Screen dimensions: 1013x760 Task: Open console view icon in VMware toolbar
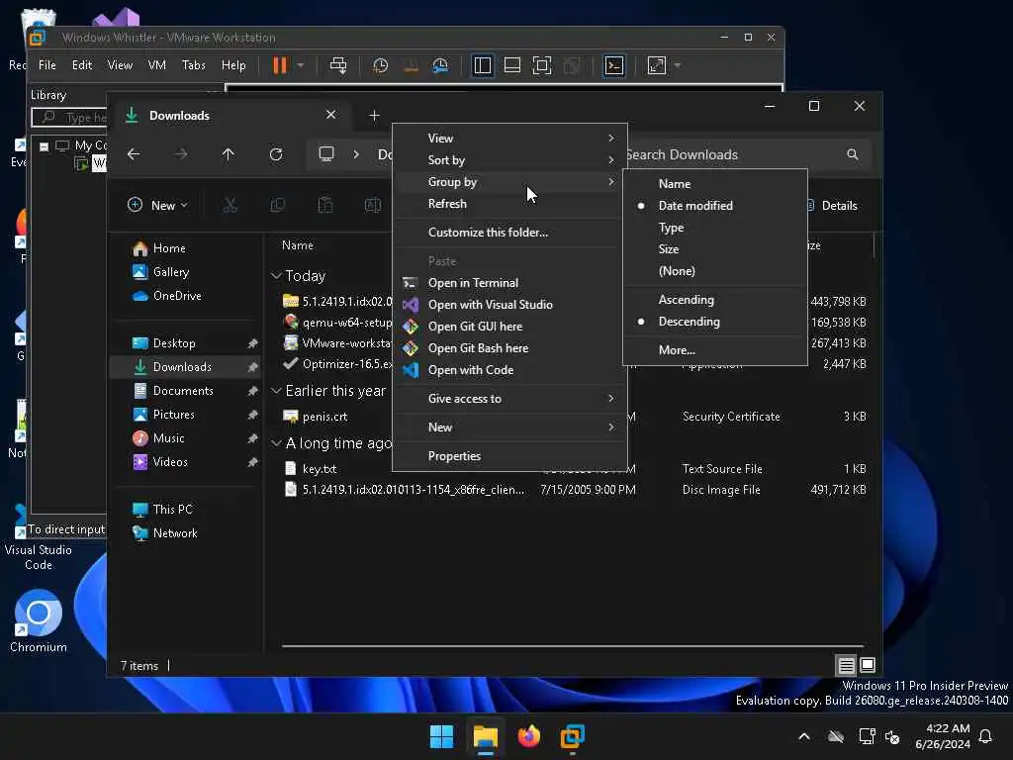coord(613,65)
